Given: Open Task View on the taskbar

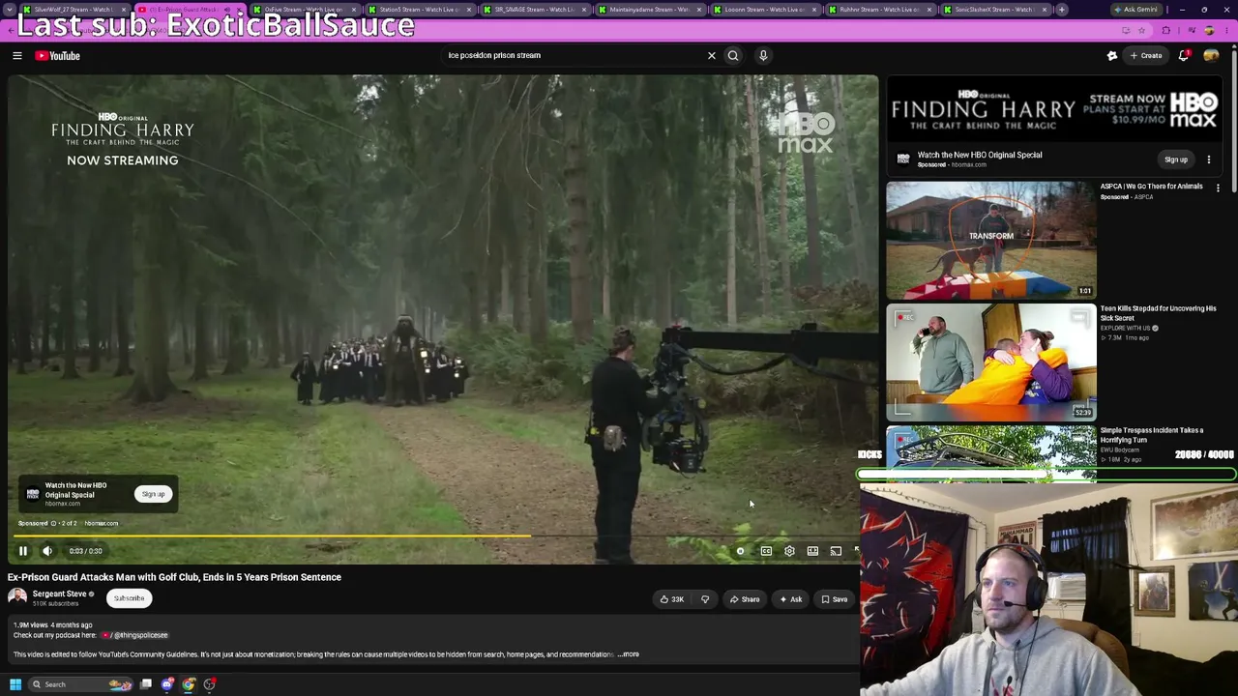Looking at the screenshot, I should [146, 684].
